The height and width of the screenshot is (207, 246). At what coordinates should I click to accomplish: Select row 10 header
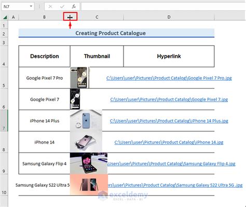click(x=4, y=185)
